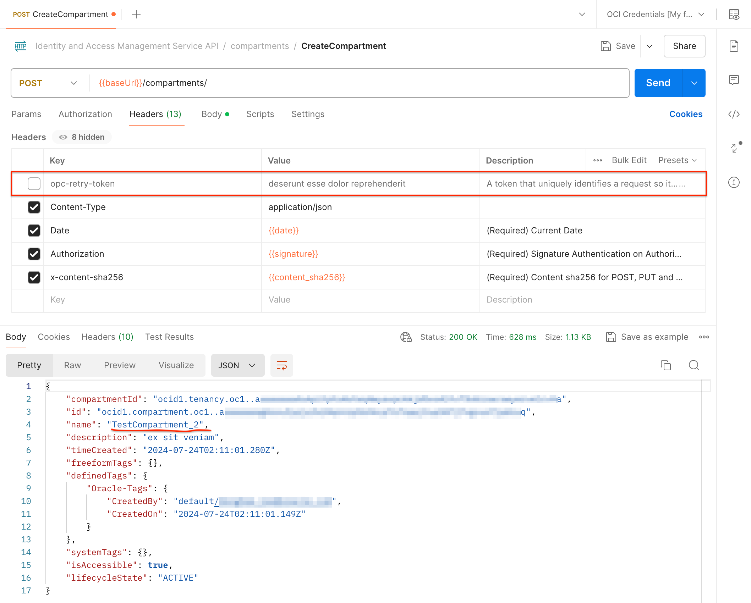
Task: Click the {{signature}} value cell
Action: [371, 254]
